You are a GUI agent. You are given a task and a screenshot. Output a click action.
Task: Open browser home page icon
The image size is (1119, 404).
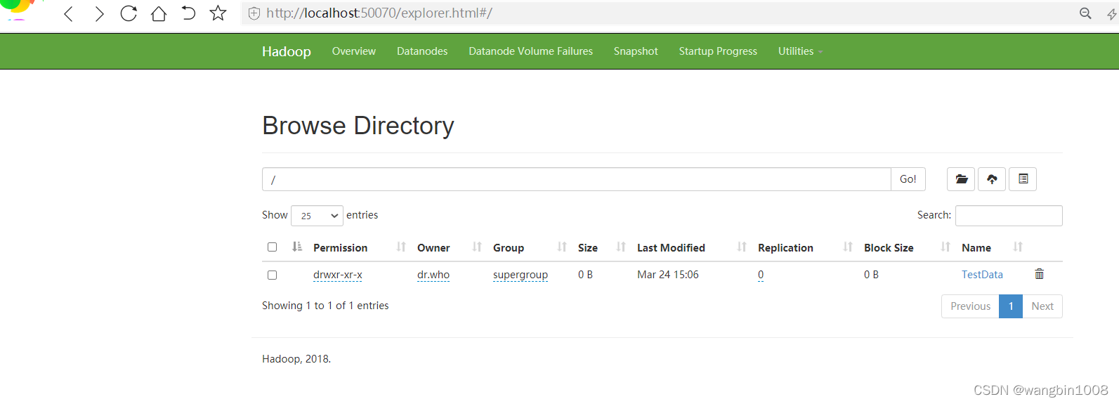tap(159, 13)
